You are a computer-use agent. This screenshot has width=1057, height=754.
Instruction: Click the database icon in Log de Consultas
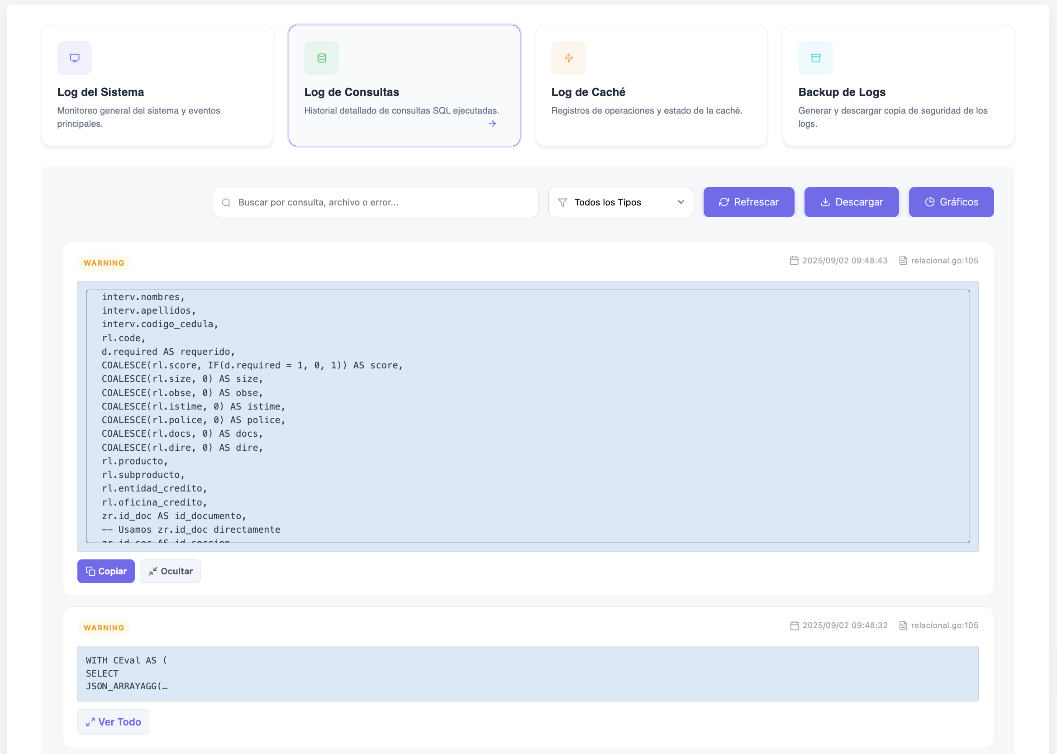point(321,58)
